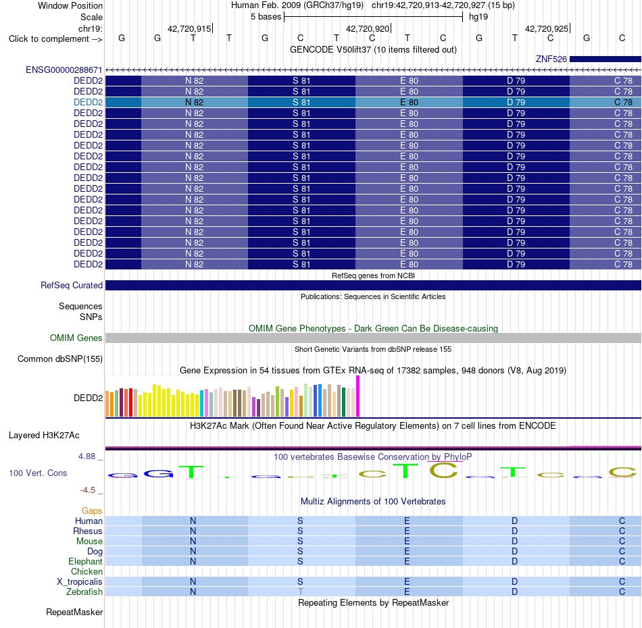Click the magenta bar in GTEx chart
This screenshot has width=642, height=628.
358,396
